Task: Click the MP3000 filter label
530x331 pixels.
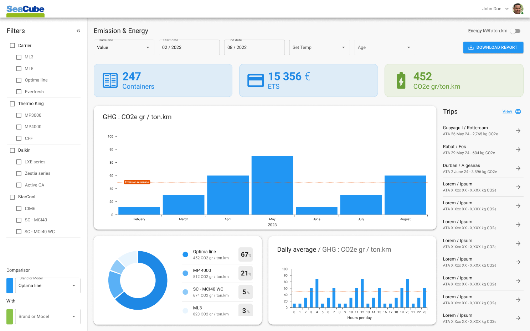Action: click(x=33, y=115)
